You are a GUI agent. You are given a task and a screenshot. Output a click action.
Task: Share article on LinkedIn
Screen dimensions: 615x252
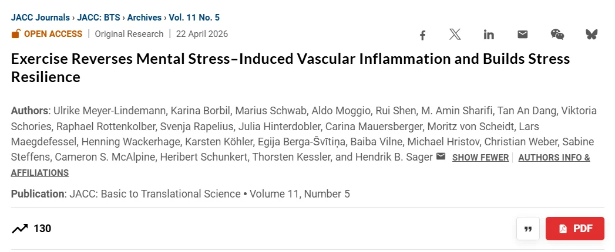pyautogui.click(x=489, y=35)
